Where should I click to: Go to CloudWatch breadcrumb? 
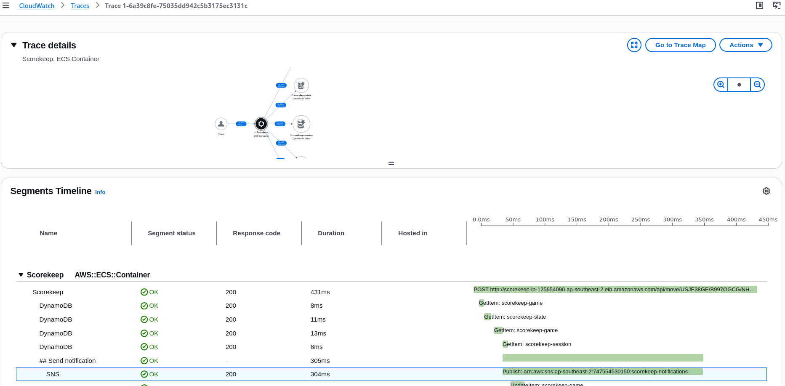pyautogui.click(x=37, y=6)
